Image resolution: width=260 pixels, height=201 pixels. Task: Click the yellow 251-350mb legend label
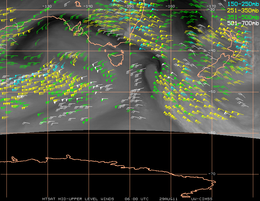pyautogui.click(x=243, y=10)
